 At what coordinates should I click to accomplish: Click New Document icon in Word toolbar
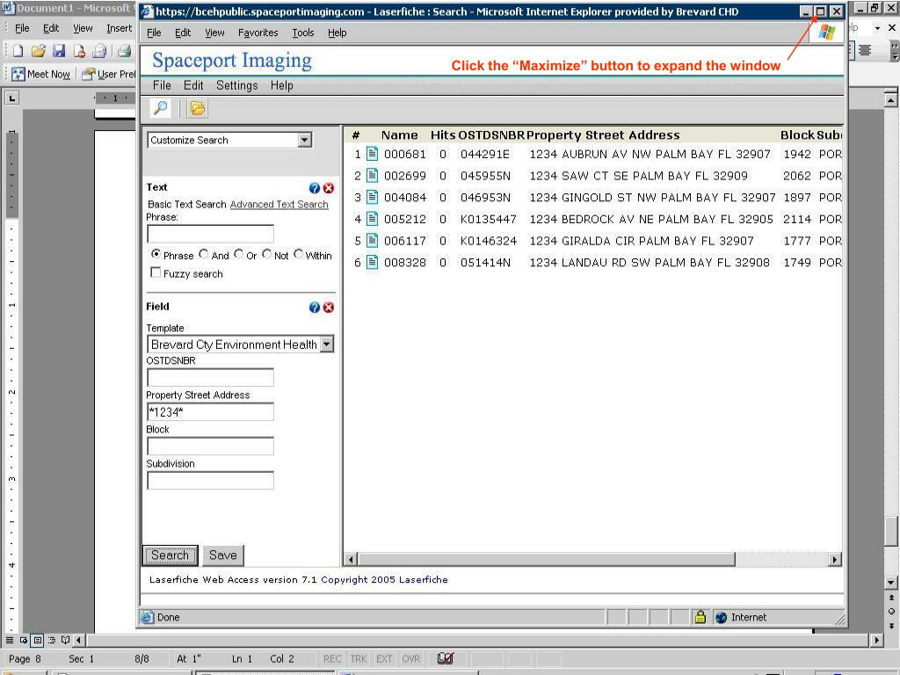click(18, 51)
